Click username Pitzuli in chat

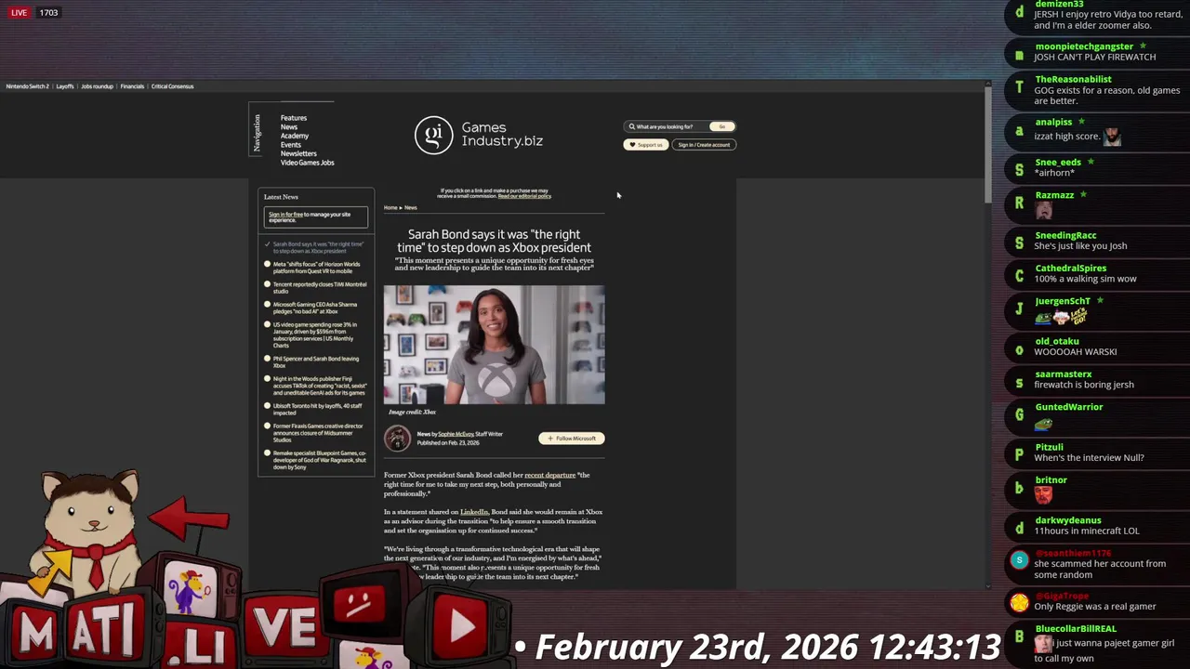[1049, 447]
